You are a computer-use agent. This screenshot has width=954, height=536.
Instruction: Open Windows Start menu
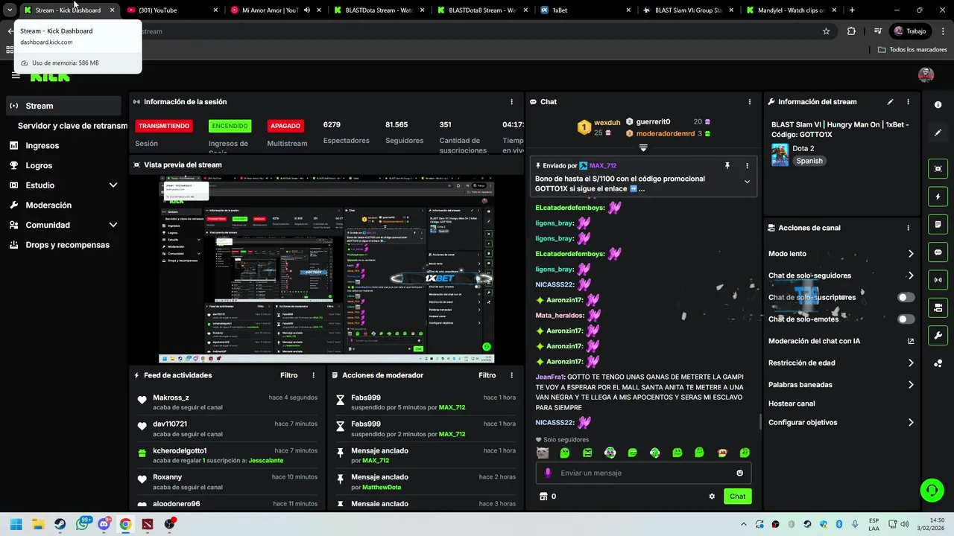[16, 524]
